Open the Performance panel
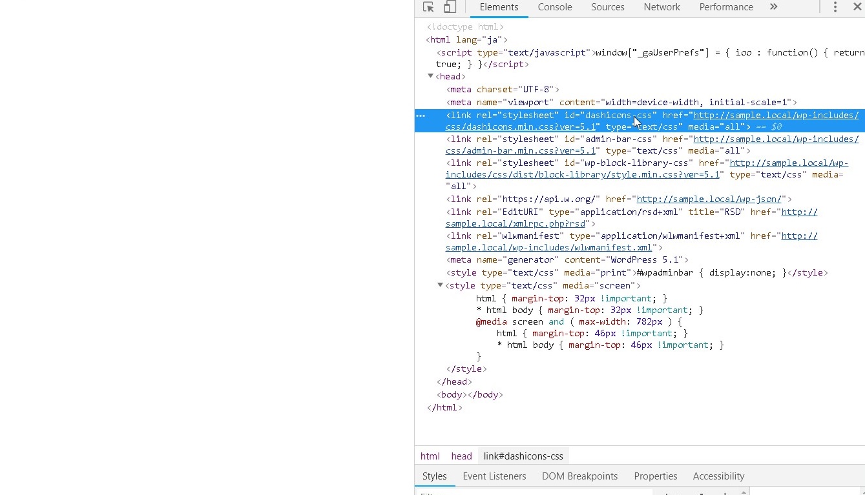This screenshot has height=495, width=865. [x=725, y=7]
